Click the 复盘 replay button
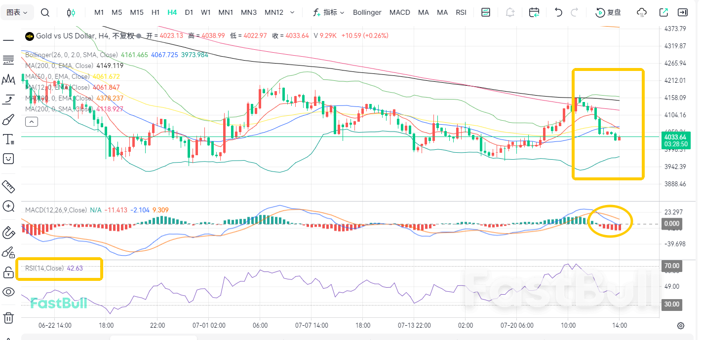This screenshot has width=701, height=340. (609, 12)
